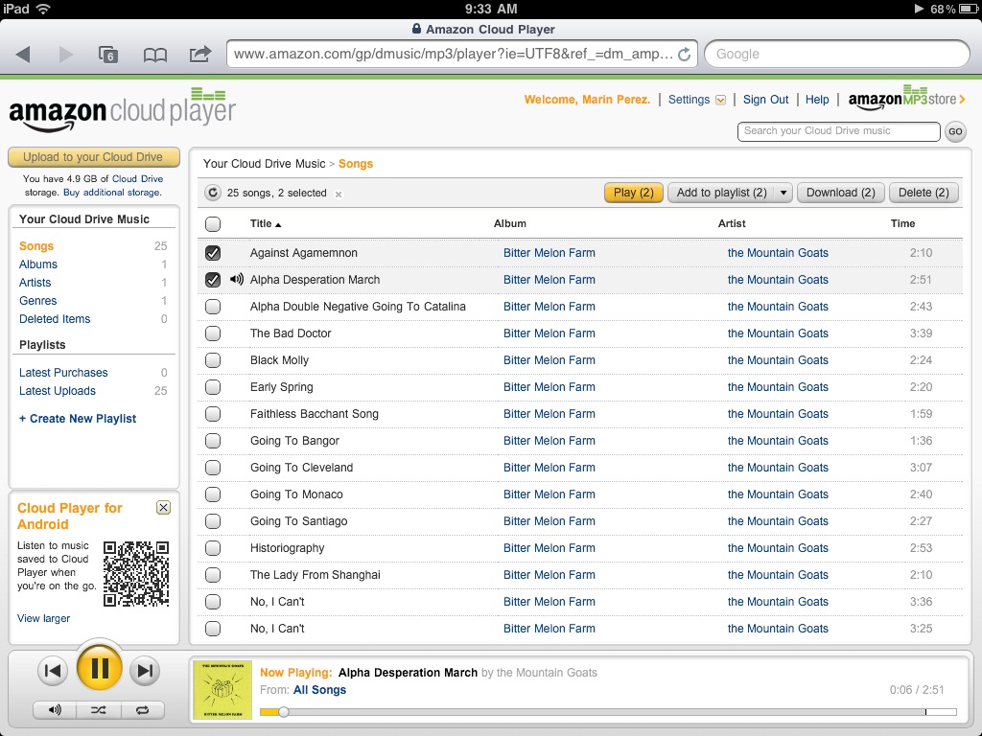
Task: Open Albums in the sidebar
Action: [36, 264]
